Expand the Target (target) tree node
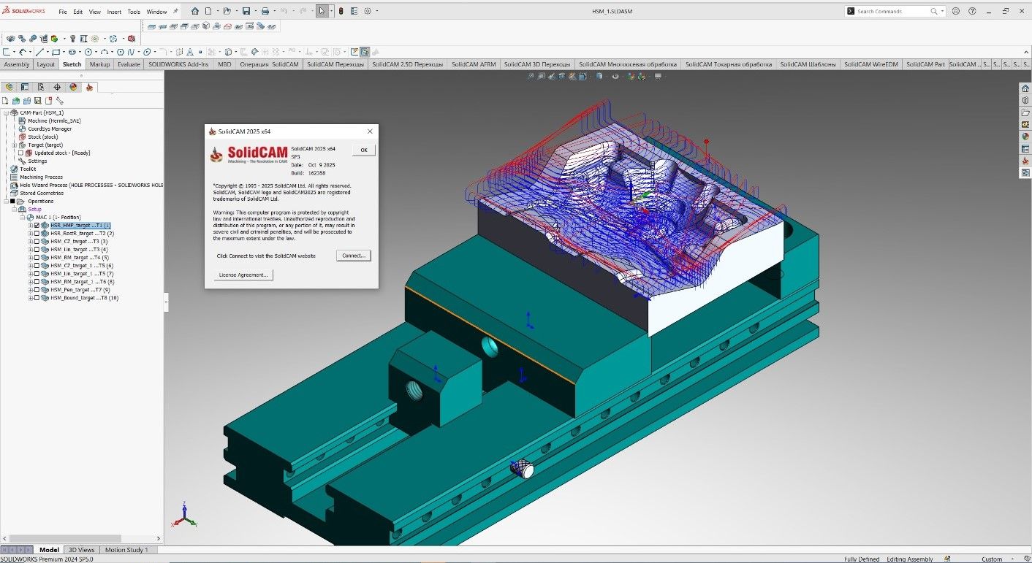Screen dimensions: 1032x563 point(15,145)
